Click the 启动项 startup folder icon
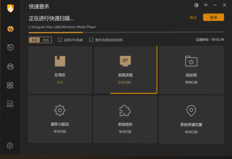The image size is (232, 159). pyautogui.click(x=191, y=61)
